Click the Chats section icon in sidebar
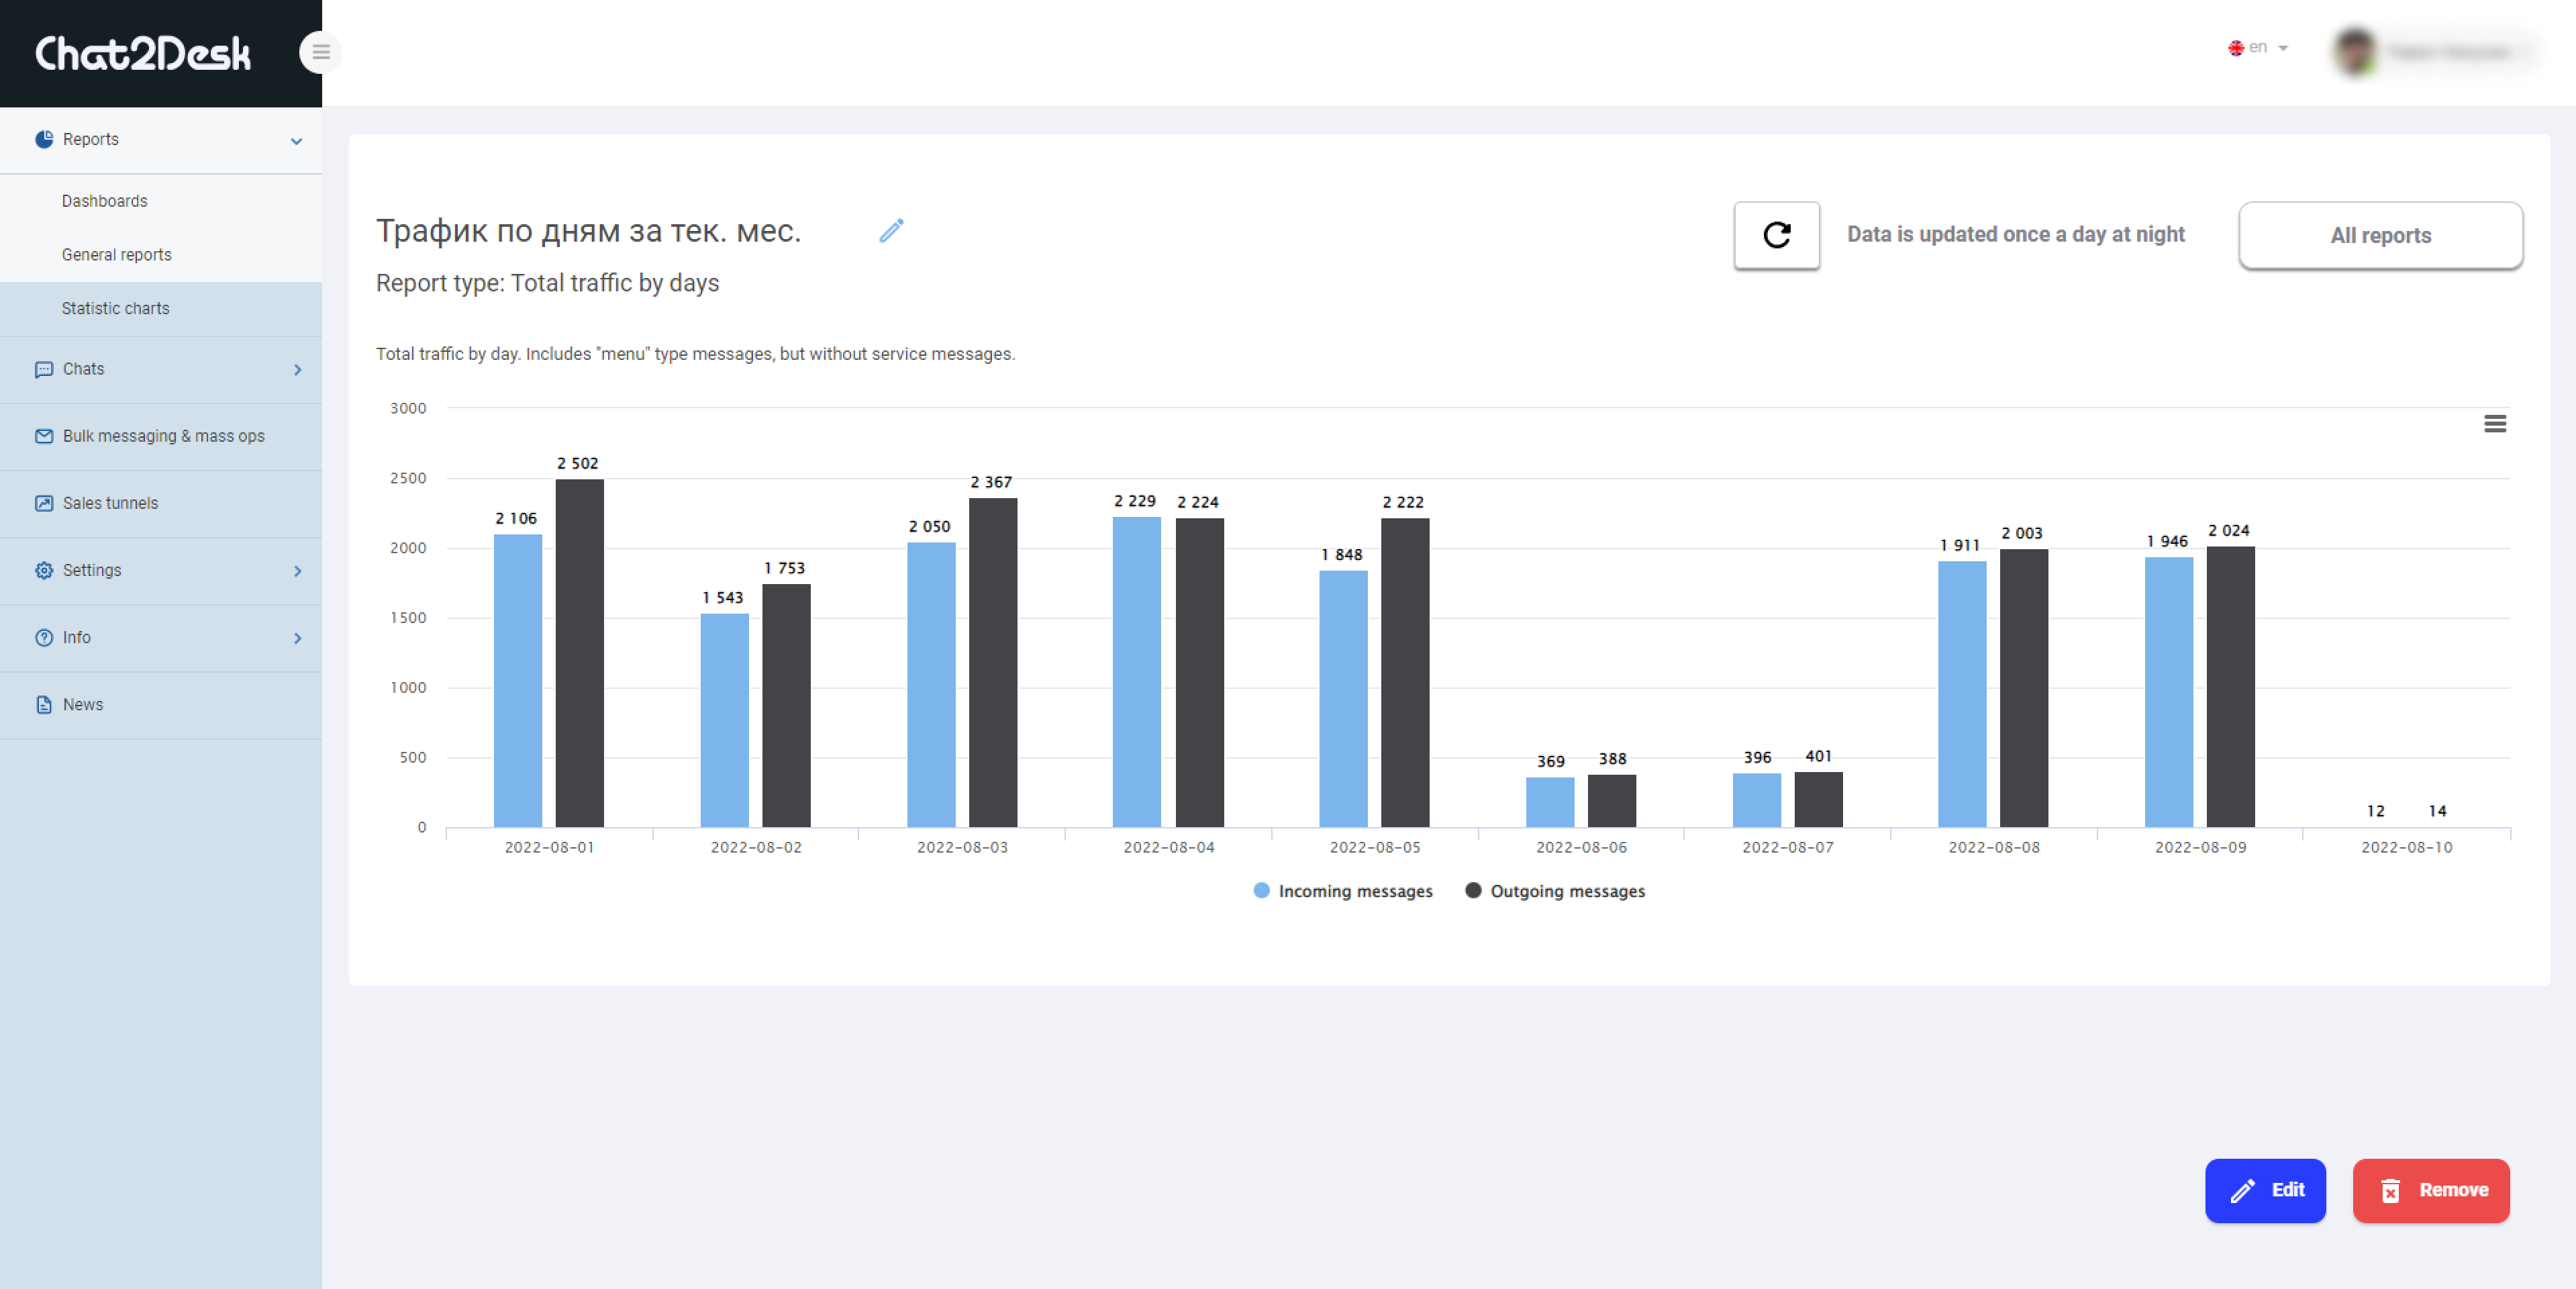The height and width of the screenshot is (1289, 2576). pos(44,369)
